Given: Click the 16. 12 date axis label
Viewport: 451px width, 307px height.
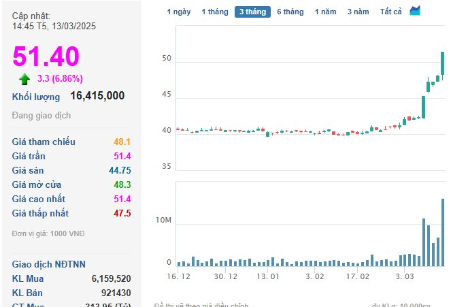Looking at the screenshot, I should click(179, 277).
